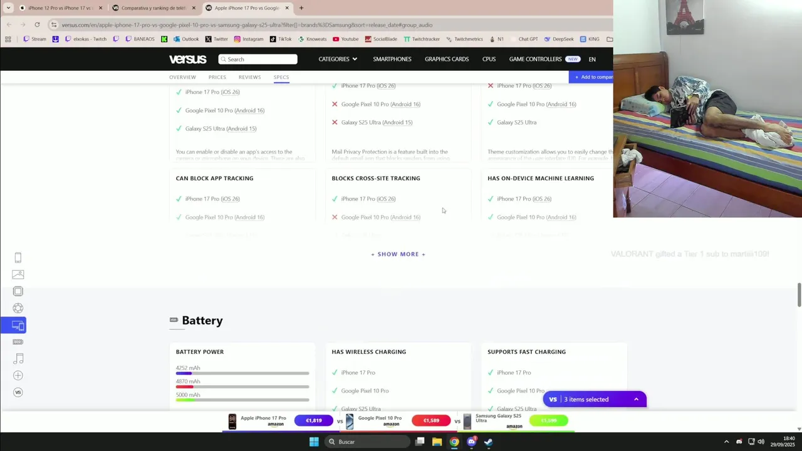Open DeepSeek bookmark

click(559, 39)
